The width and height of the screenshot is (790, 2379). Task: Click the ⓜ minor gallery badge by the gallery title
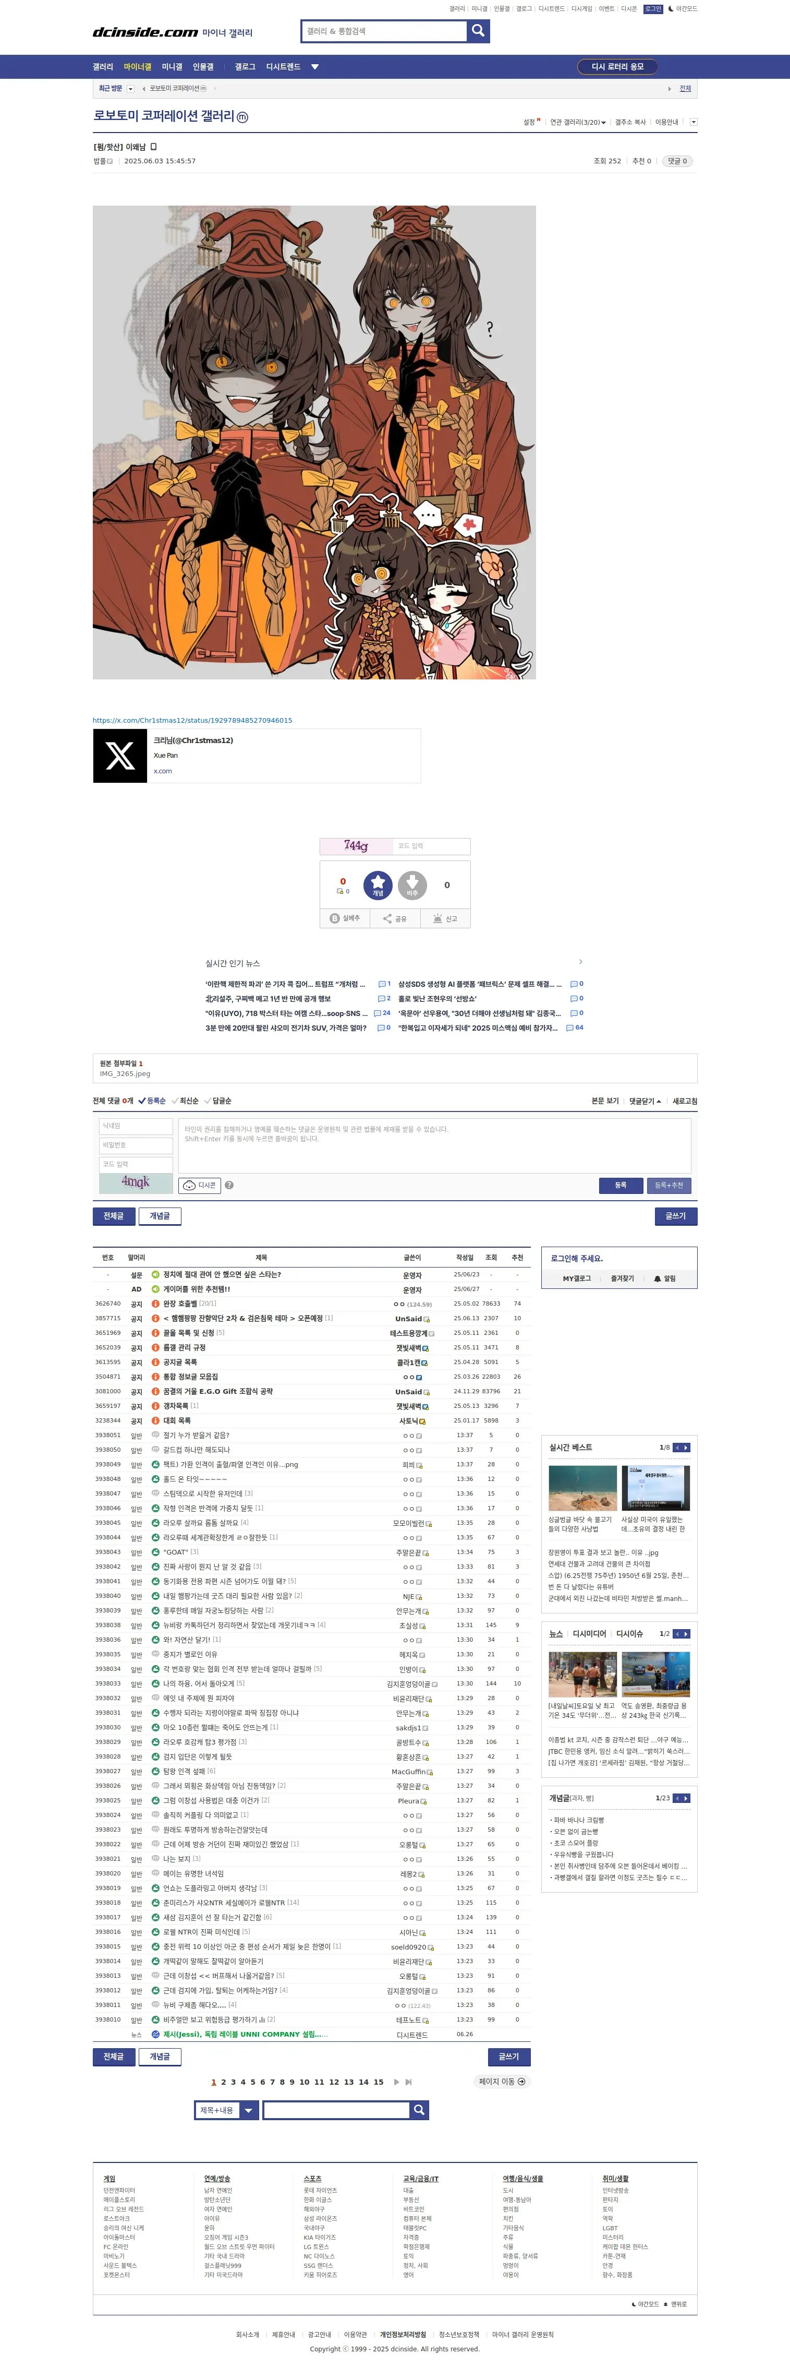pyautogui.click(x=242, y=117)
